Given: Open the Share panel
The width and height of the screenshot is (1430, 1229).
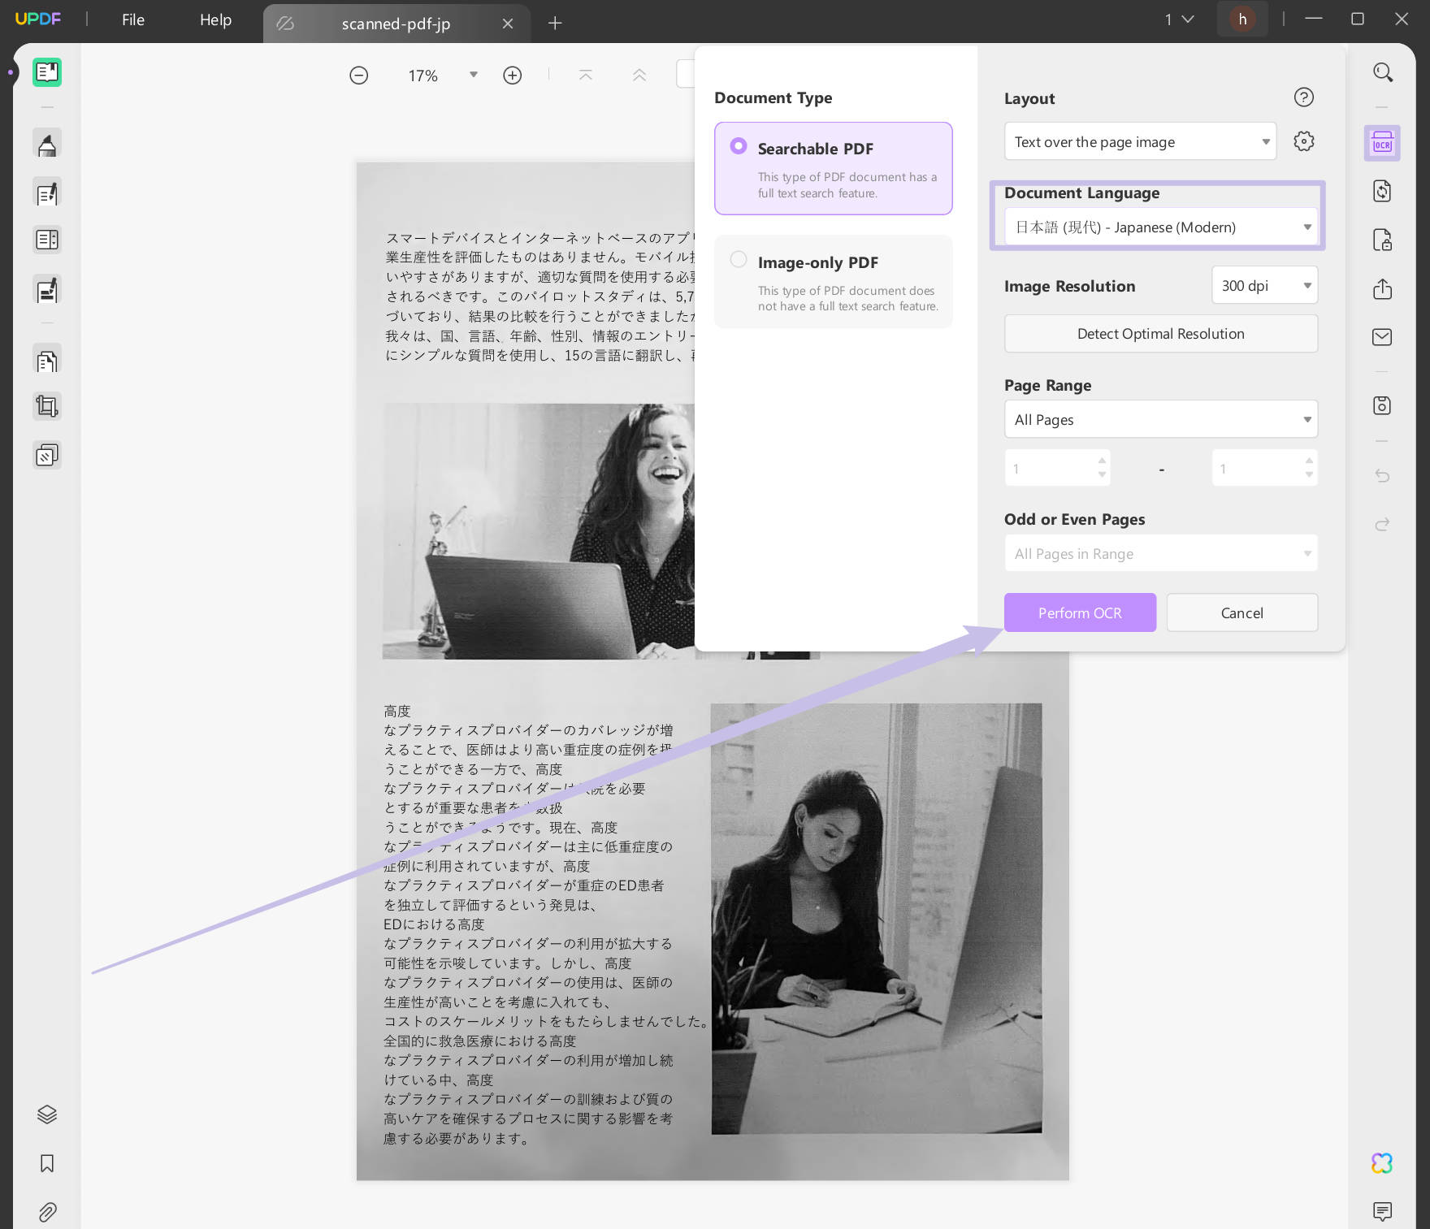Looking at the screenshot, I should tap(1381, 289).
